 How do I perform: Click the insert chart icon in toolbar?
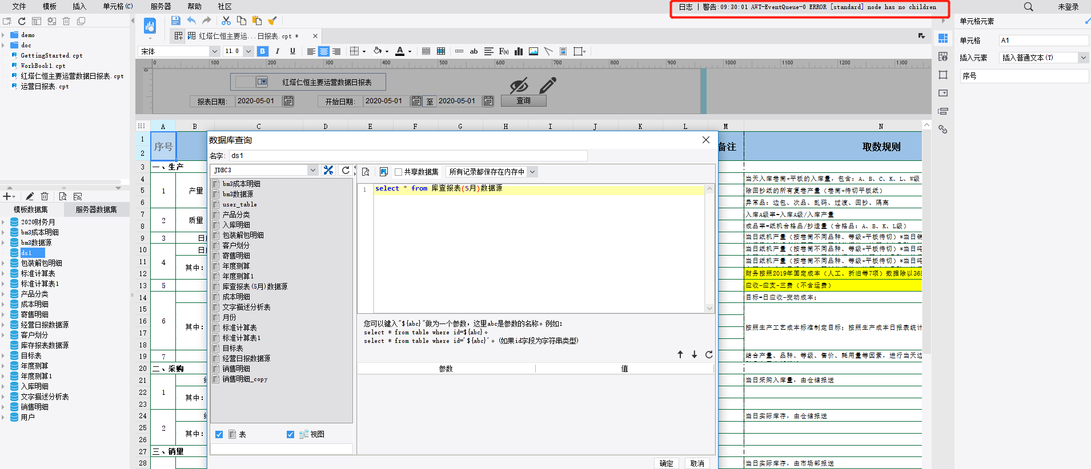tap(519, 51)
